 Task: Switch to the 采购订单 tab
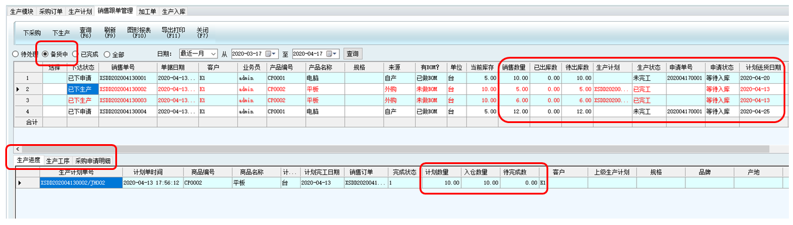[x=51, y=11]
